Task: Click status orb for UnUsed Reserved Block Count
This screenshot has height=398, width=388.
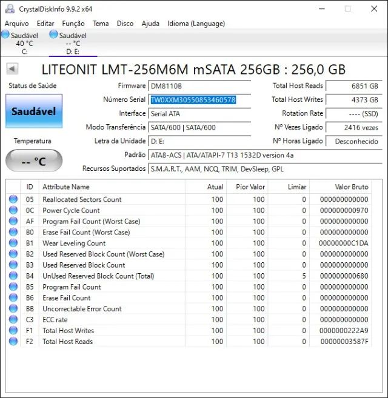Action: tap(13, 276)
